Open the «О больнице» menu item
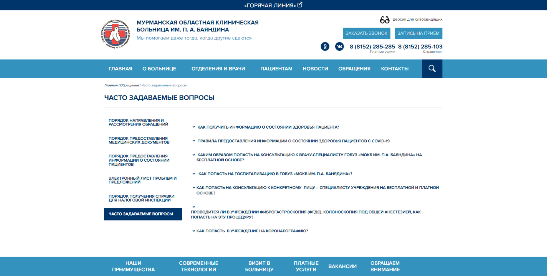The height and width of the screenshot is (276, 547). (x=159, y=69)
